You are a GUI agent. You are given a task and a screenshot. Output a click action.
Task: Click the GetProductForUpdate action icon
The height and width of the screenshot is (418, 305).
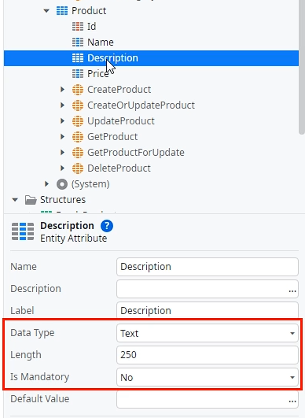coord(78,153)
